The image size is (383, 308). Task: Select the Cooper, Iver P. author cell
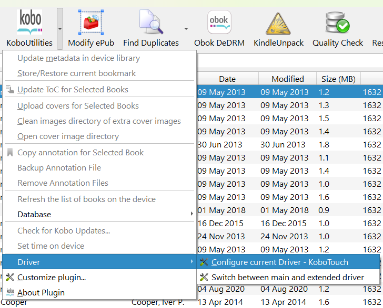(x=158, y=302)
